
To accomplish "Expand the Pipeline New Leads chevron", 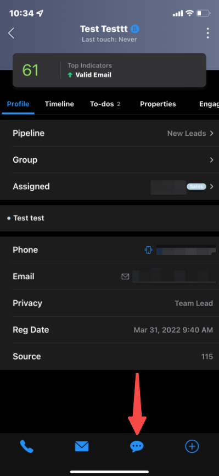I will coord(212,133).
